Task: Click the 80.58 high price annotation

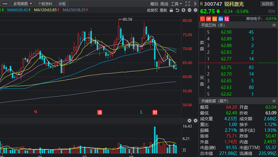Action: (126, 20)
